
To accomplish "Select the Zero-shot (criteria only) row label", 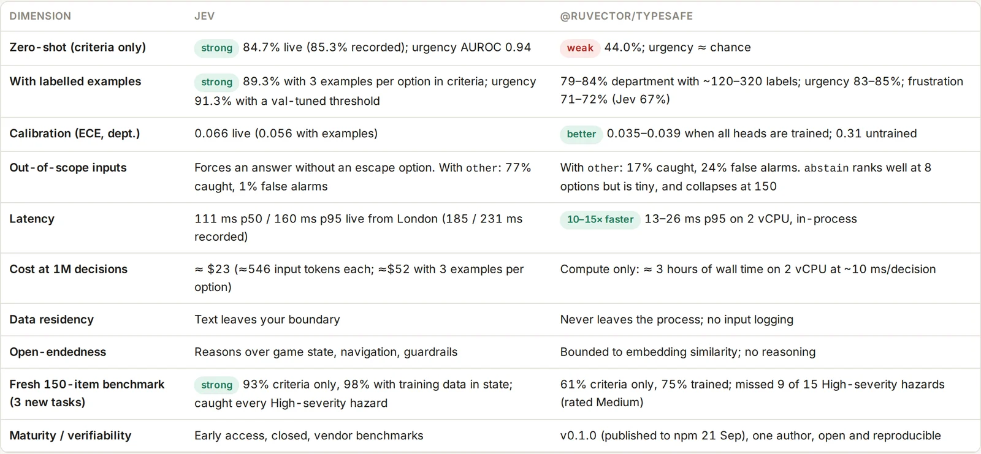I will click(x=78, y=47).
